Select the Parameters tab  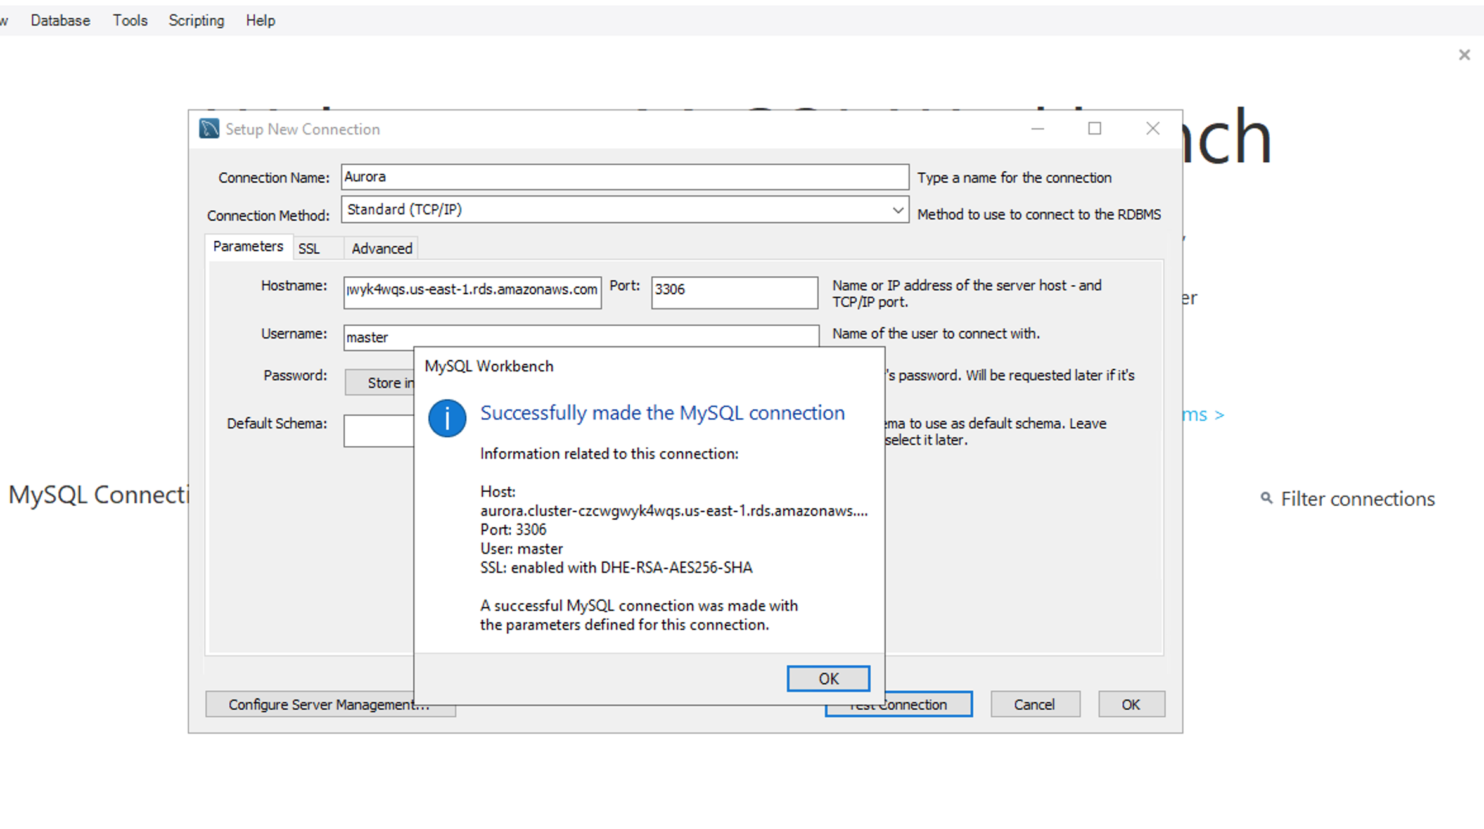click(248, 247)
